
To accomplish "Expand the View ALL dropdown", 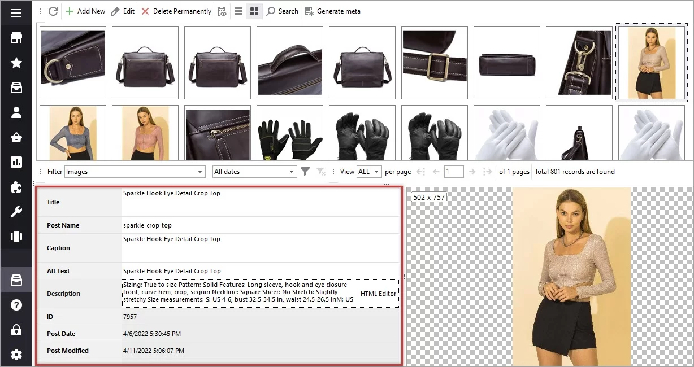I will [369, 171].
